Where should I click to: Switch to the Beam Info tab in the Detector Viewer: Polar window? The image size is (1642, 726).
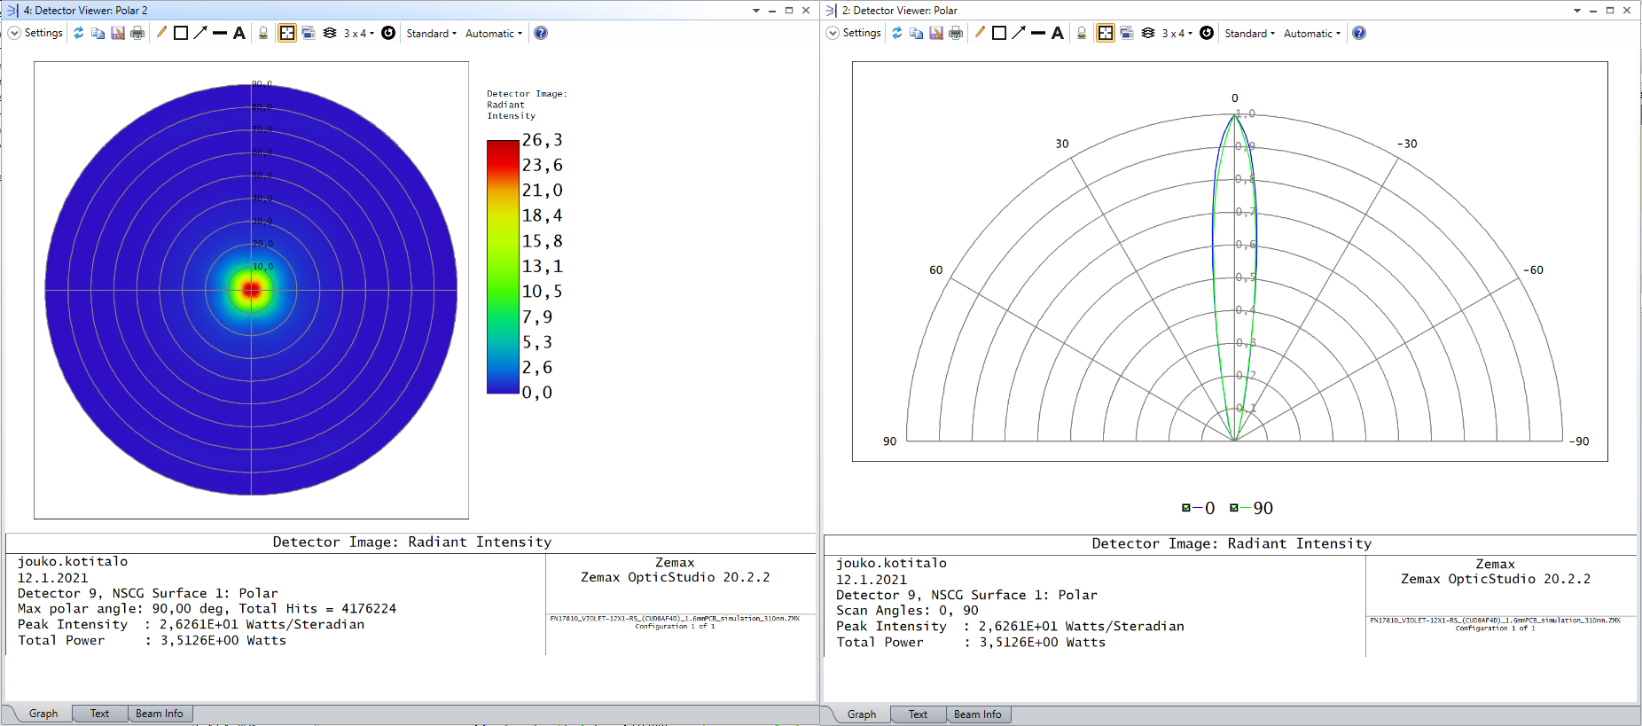click(978, 714)
